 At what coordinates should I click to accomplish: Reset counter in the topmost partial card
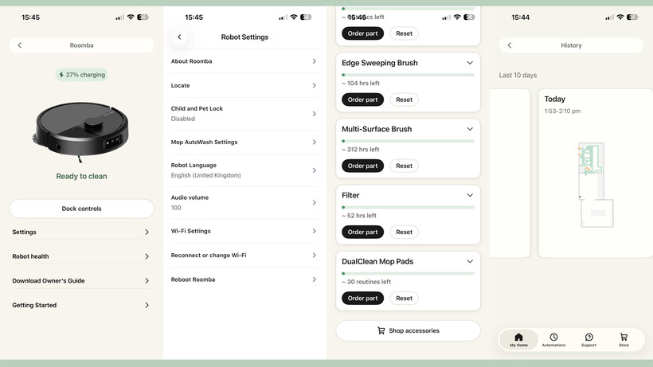404,33
